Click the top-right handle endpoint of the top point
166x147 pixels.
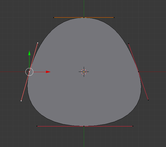click(x=114, y=17)
